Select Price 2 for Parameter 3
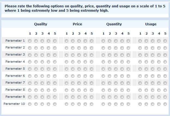The image size is (170, 116). 73,55
